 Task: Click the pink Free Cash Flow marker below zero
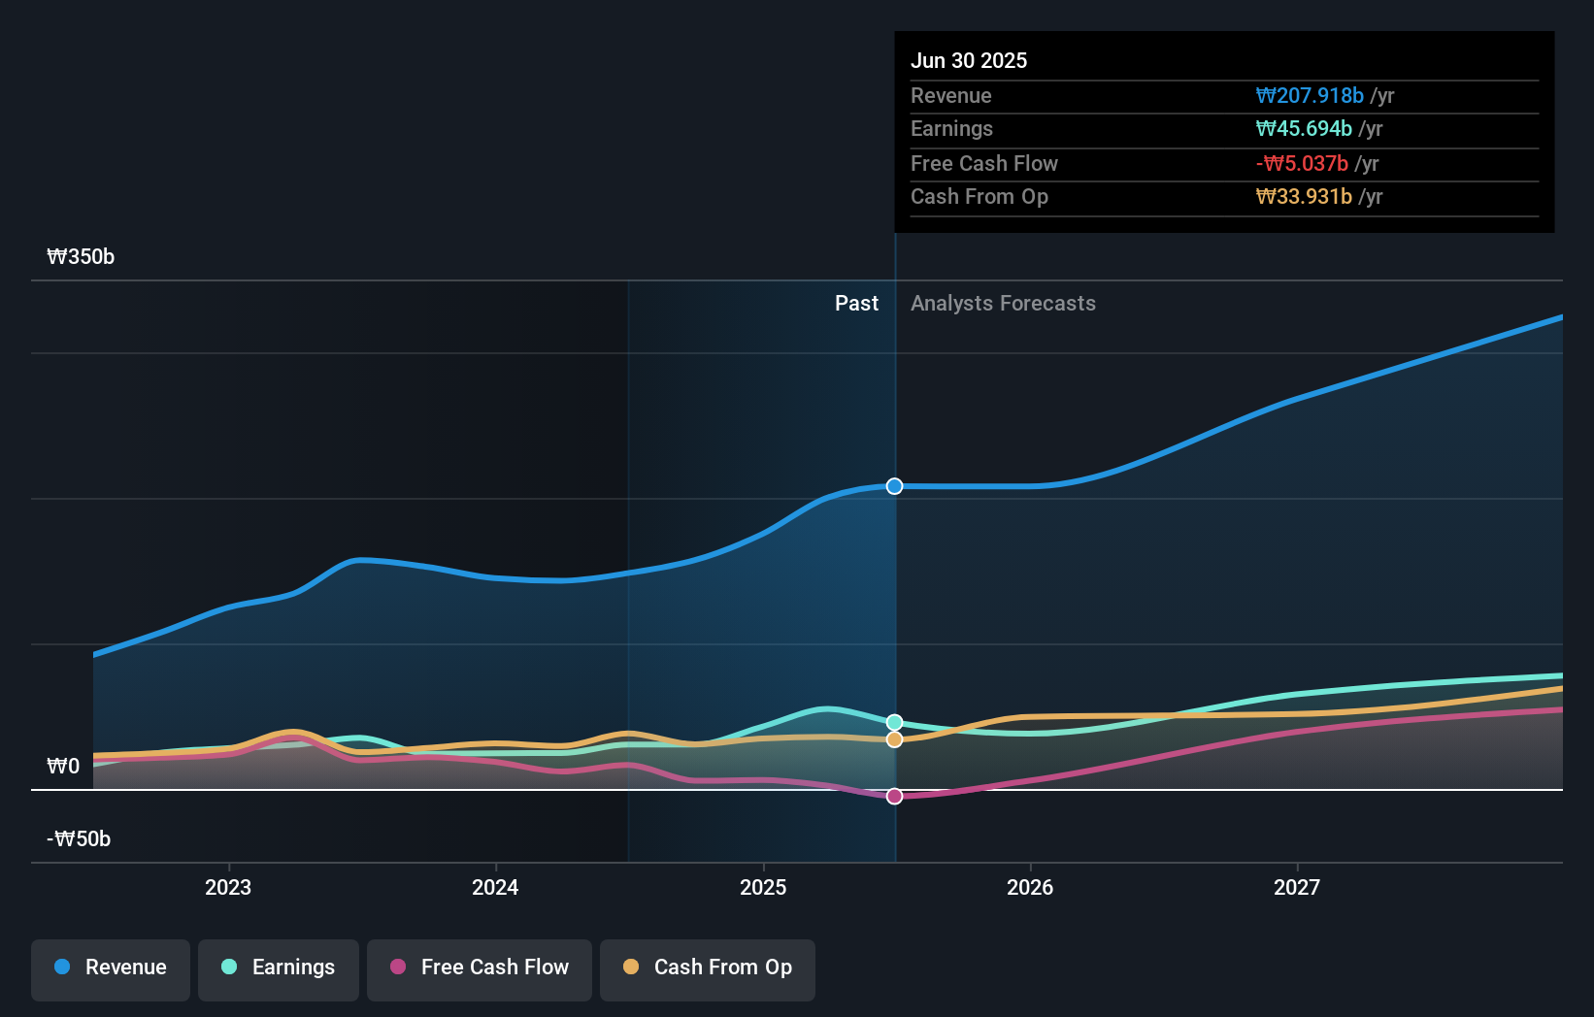[894, 796]
